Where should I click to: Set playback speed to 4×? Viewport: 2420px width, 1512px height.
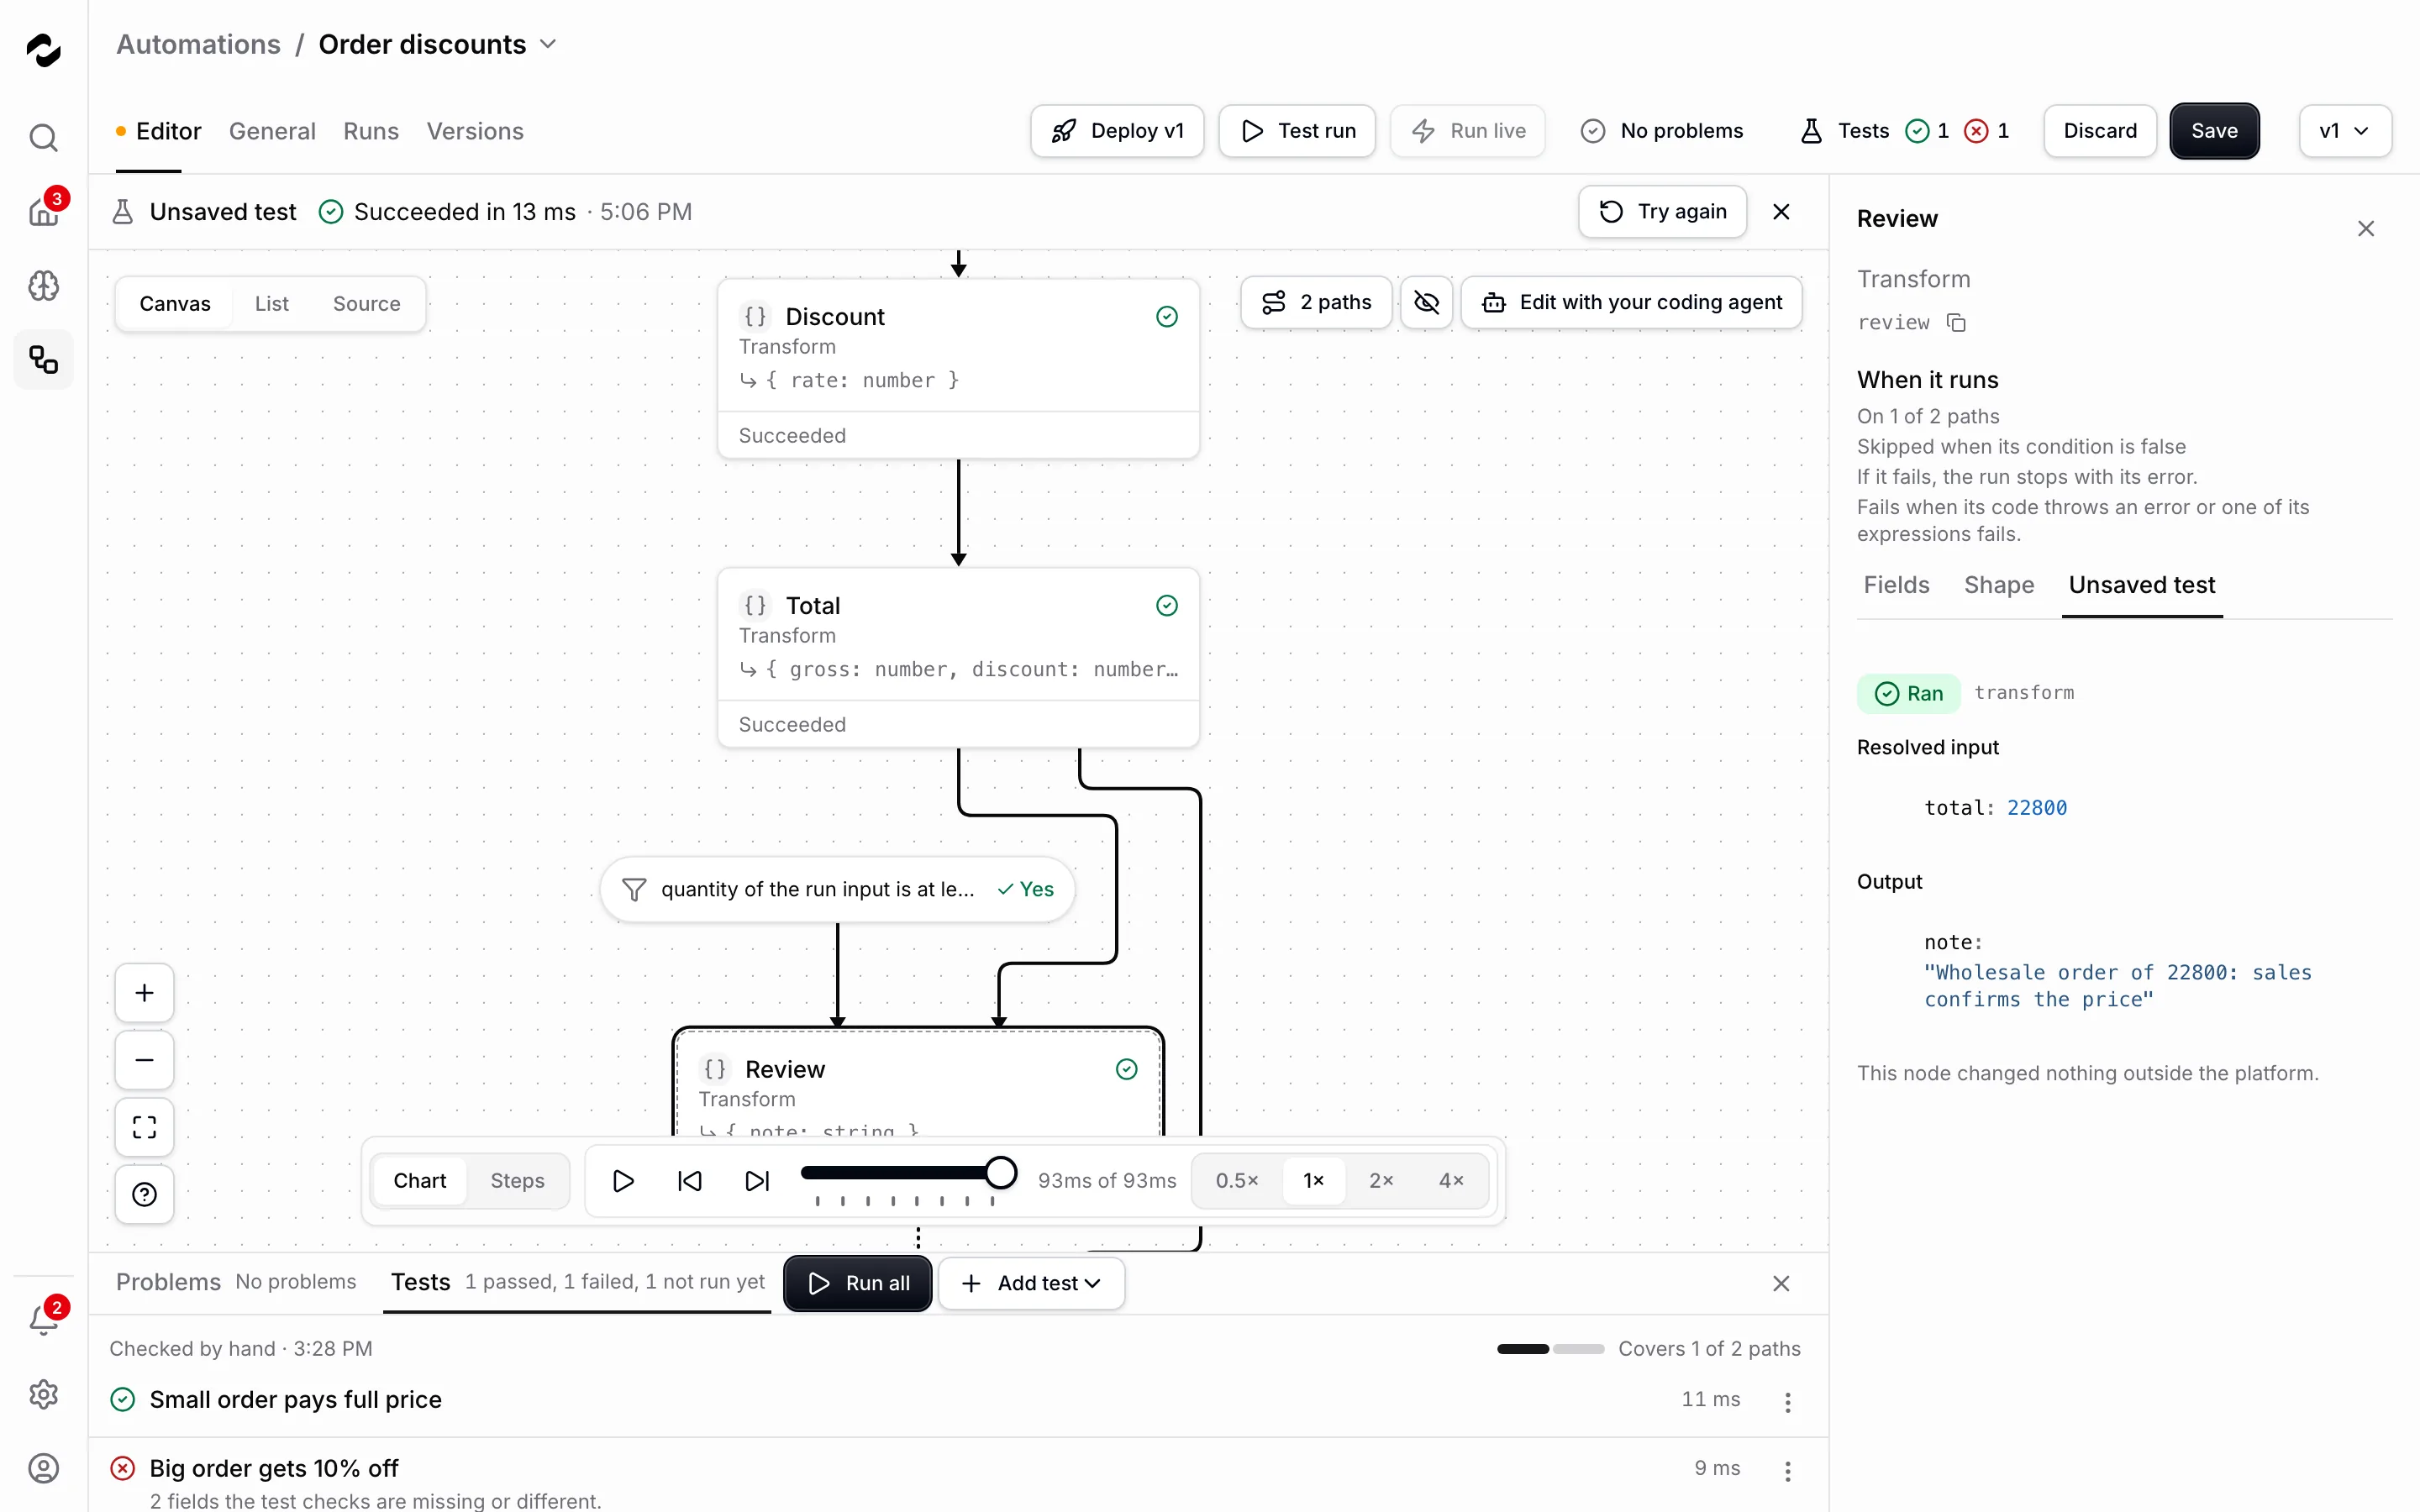pos(1451,1181)
